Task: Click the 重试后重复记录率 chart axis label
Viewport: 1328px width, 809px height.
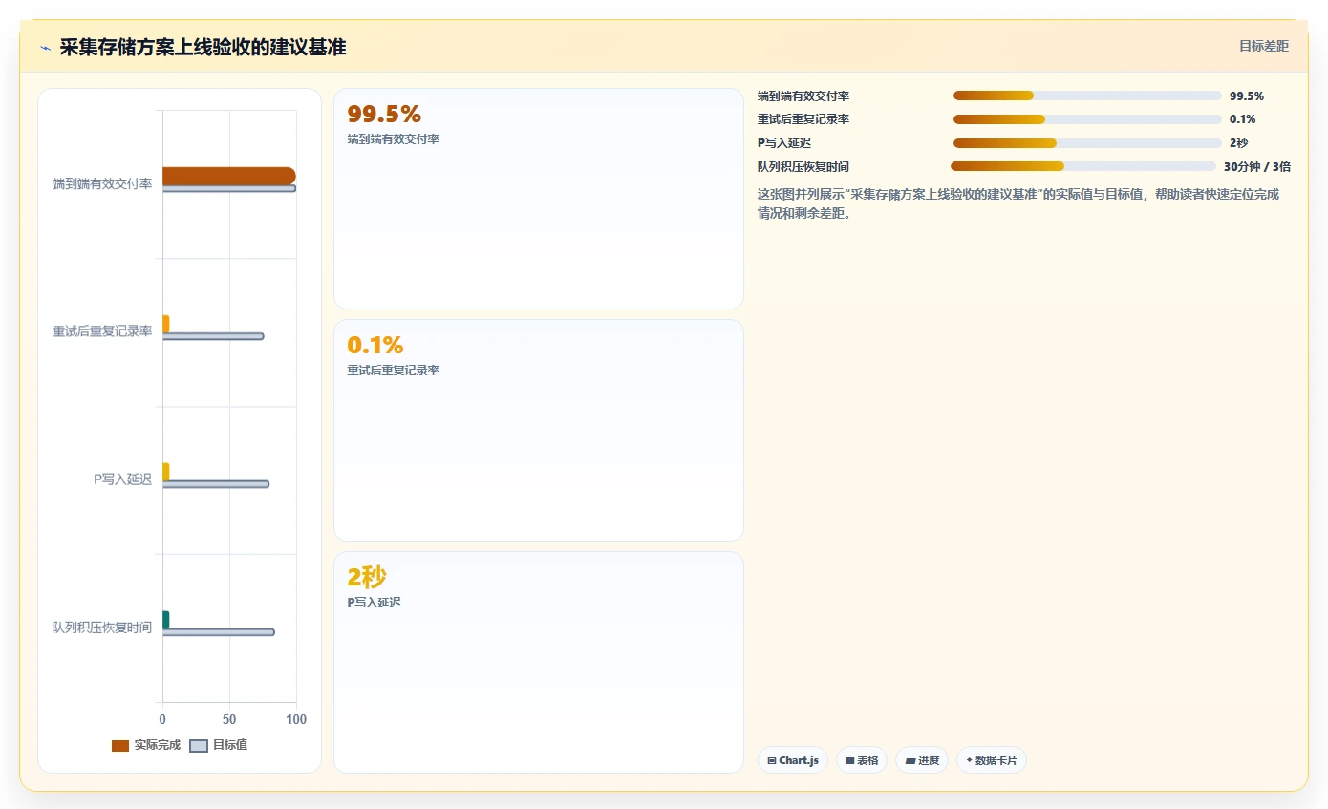Action: pyautogui.click(x=102, y=331)
